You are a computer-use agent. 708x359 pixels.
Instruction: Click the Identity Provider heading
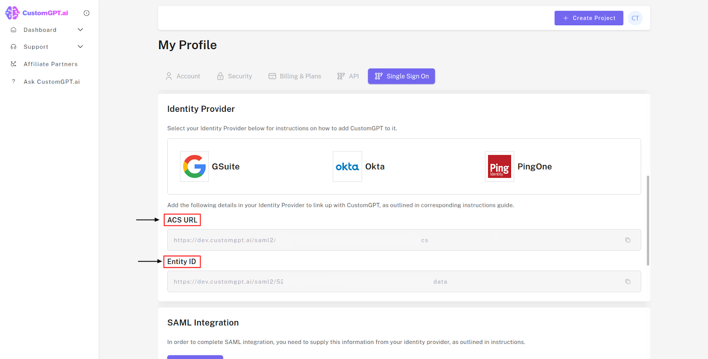point(201,109)
